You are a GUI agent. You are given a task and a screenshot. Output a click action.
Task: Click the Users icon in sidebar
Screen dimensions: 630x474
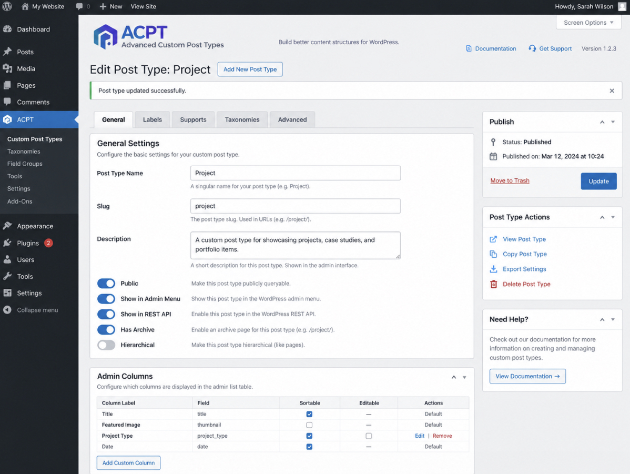tap(7, 259)
